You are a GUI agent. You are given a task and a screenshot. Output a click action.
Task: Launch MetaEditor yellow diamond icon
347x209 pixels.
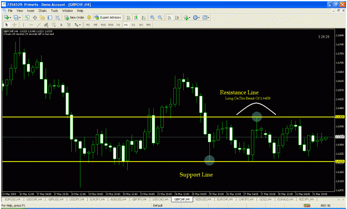[89, 18]
